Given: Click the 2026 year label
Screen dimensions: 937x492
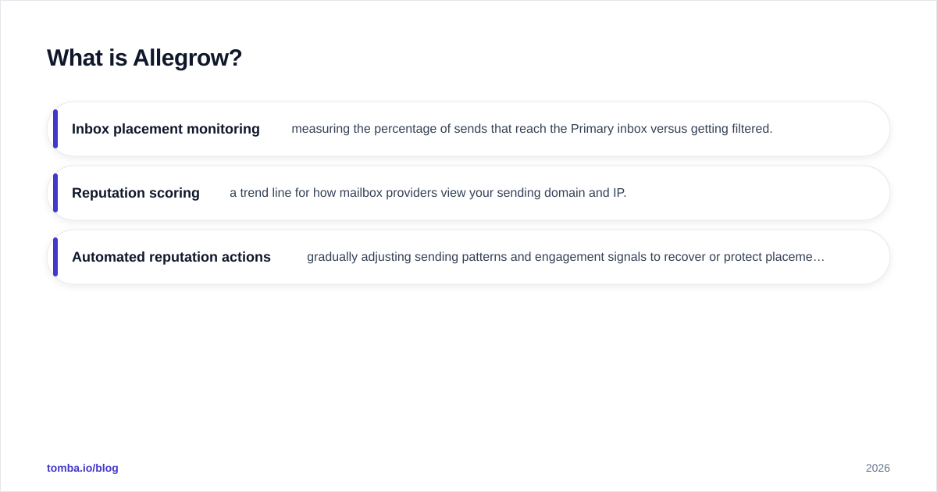Looking at the screenshot, I should 878,468.
